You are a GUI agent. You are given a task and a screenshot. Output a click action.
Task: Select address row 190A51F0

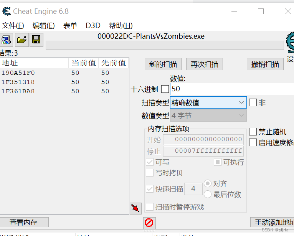click(x=64, y=73)
